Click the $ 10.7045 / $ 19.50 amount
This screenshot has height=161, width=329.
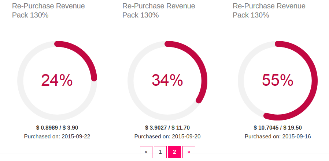point(278,128)
